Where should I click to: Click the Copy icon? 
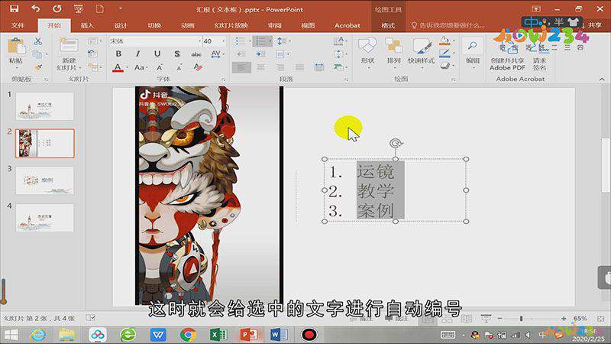click(37, 54)
